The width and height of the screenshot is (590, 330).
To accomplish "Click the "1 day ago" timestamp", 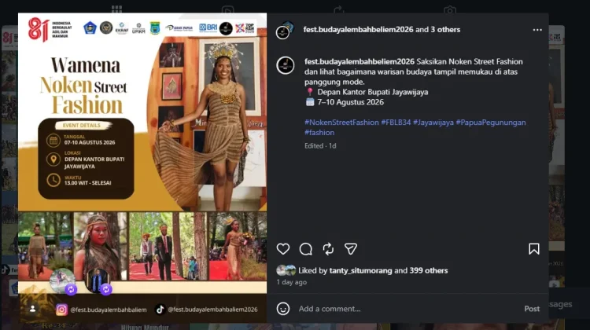I will coord(292,282).
